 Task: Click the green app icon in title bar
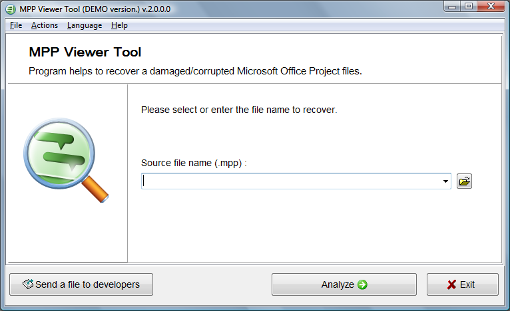pyautogui.click(x=11, y=9)
